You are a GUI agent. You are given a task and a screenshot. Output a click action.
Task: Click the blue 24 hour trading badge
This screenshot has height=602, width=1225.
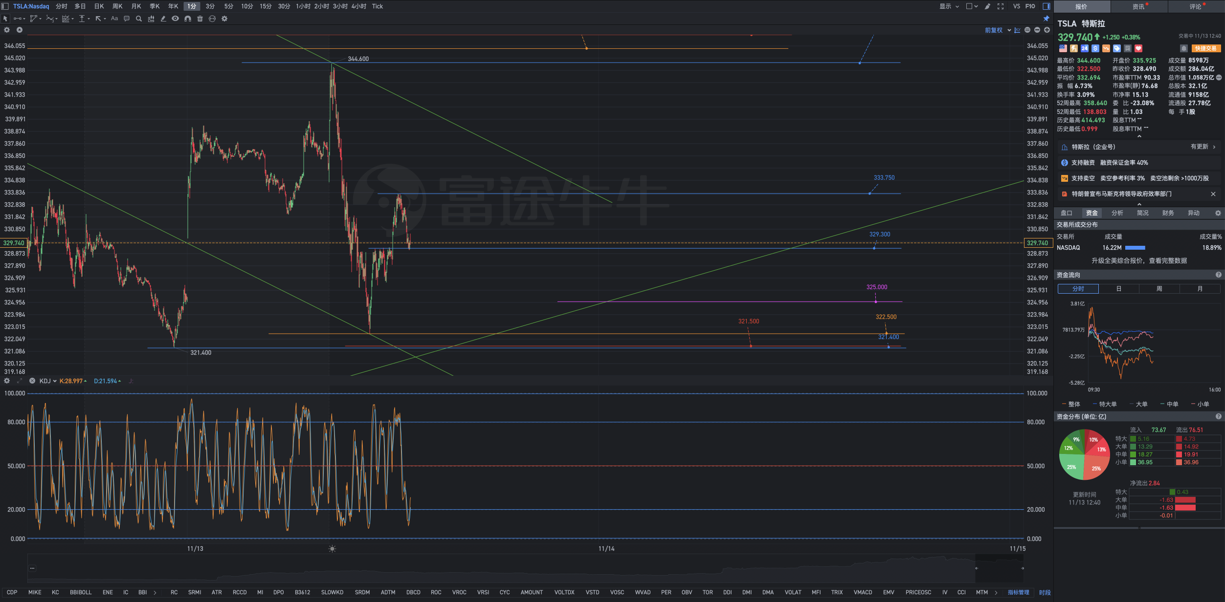(1085, 48)
